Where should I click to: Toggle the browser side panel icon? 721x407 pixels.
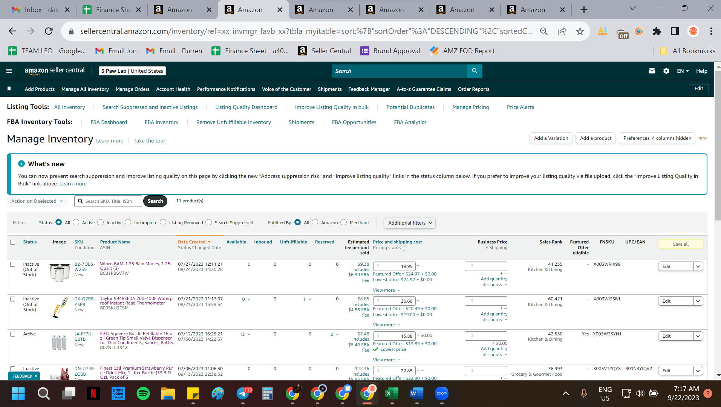(x=675, y=31)
